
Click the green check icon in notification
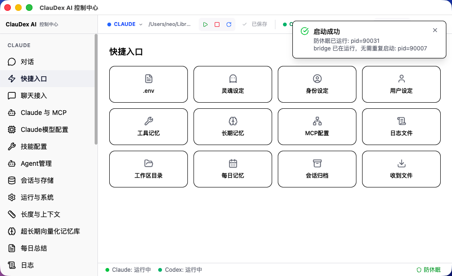point(305,31)
